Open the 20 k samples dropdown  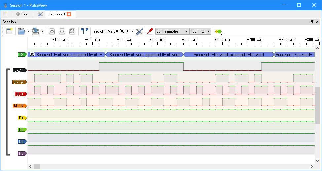point(172,31)
